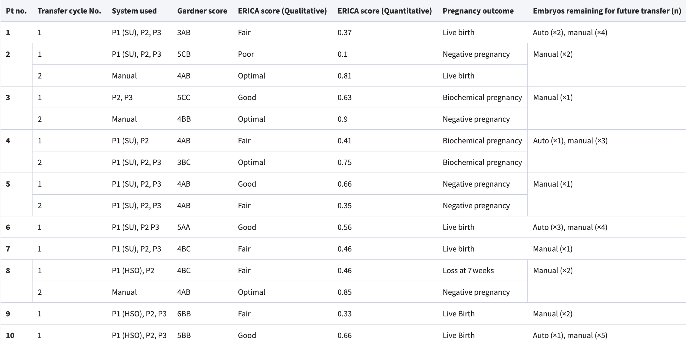Select the 'Pregnancy outcome' column header
Viewport: 686px width, 344px height.
click(x=478, y=11)
